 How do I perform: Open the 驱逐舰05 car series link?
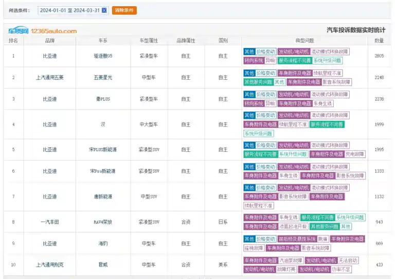click(x=103, y=56)
